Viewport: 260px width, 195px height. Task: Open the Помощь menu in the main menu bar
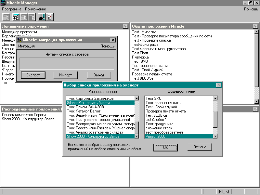click(x=251, y=9)
